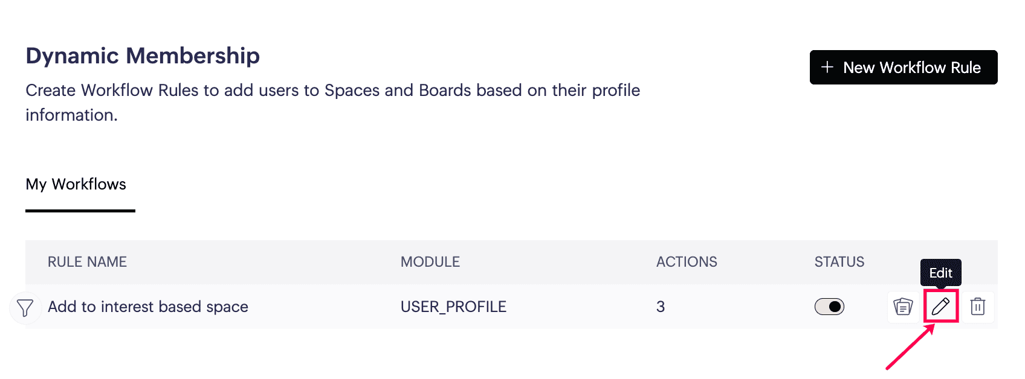Image resolution: width=1025 pixels, height=379 pixels.
Task: Click the actions count 3
Action: [x=661, y=307]
